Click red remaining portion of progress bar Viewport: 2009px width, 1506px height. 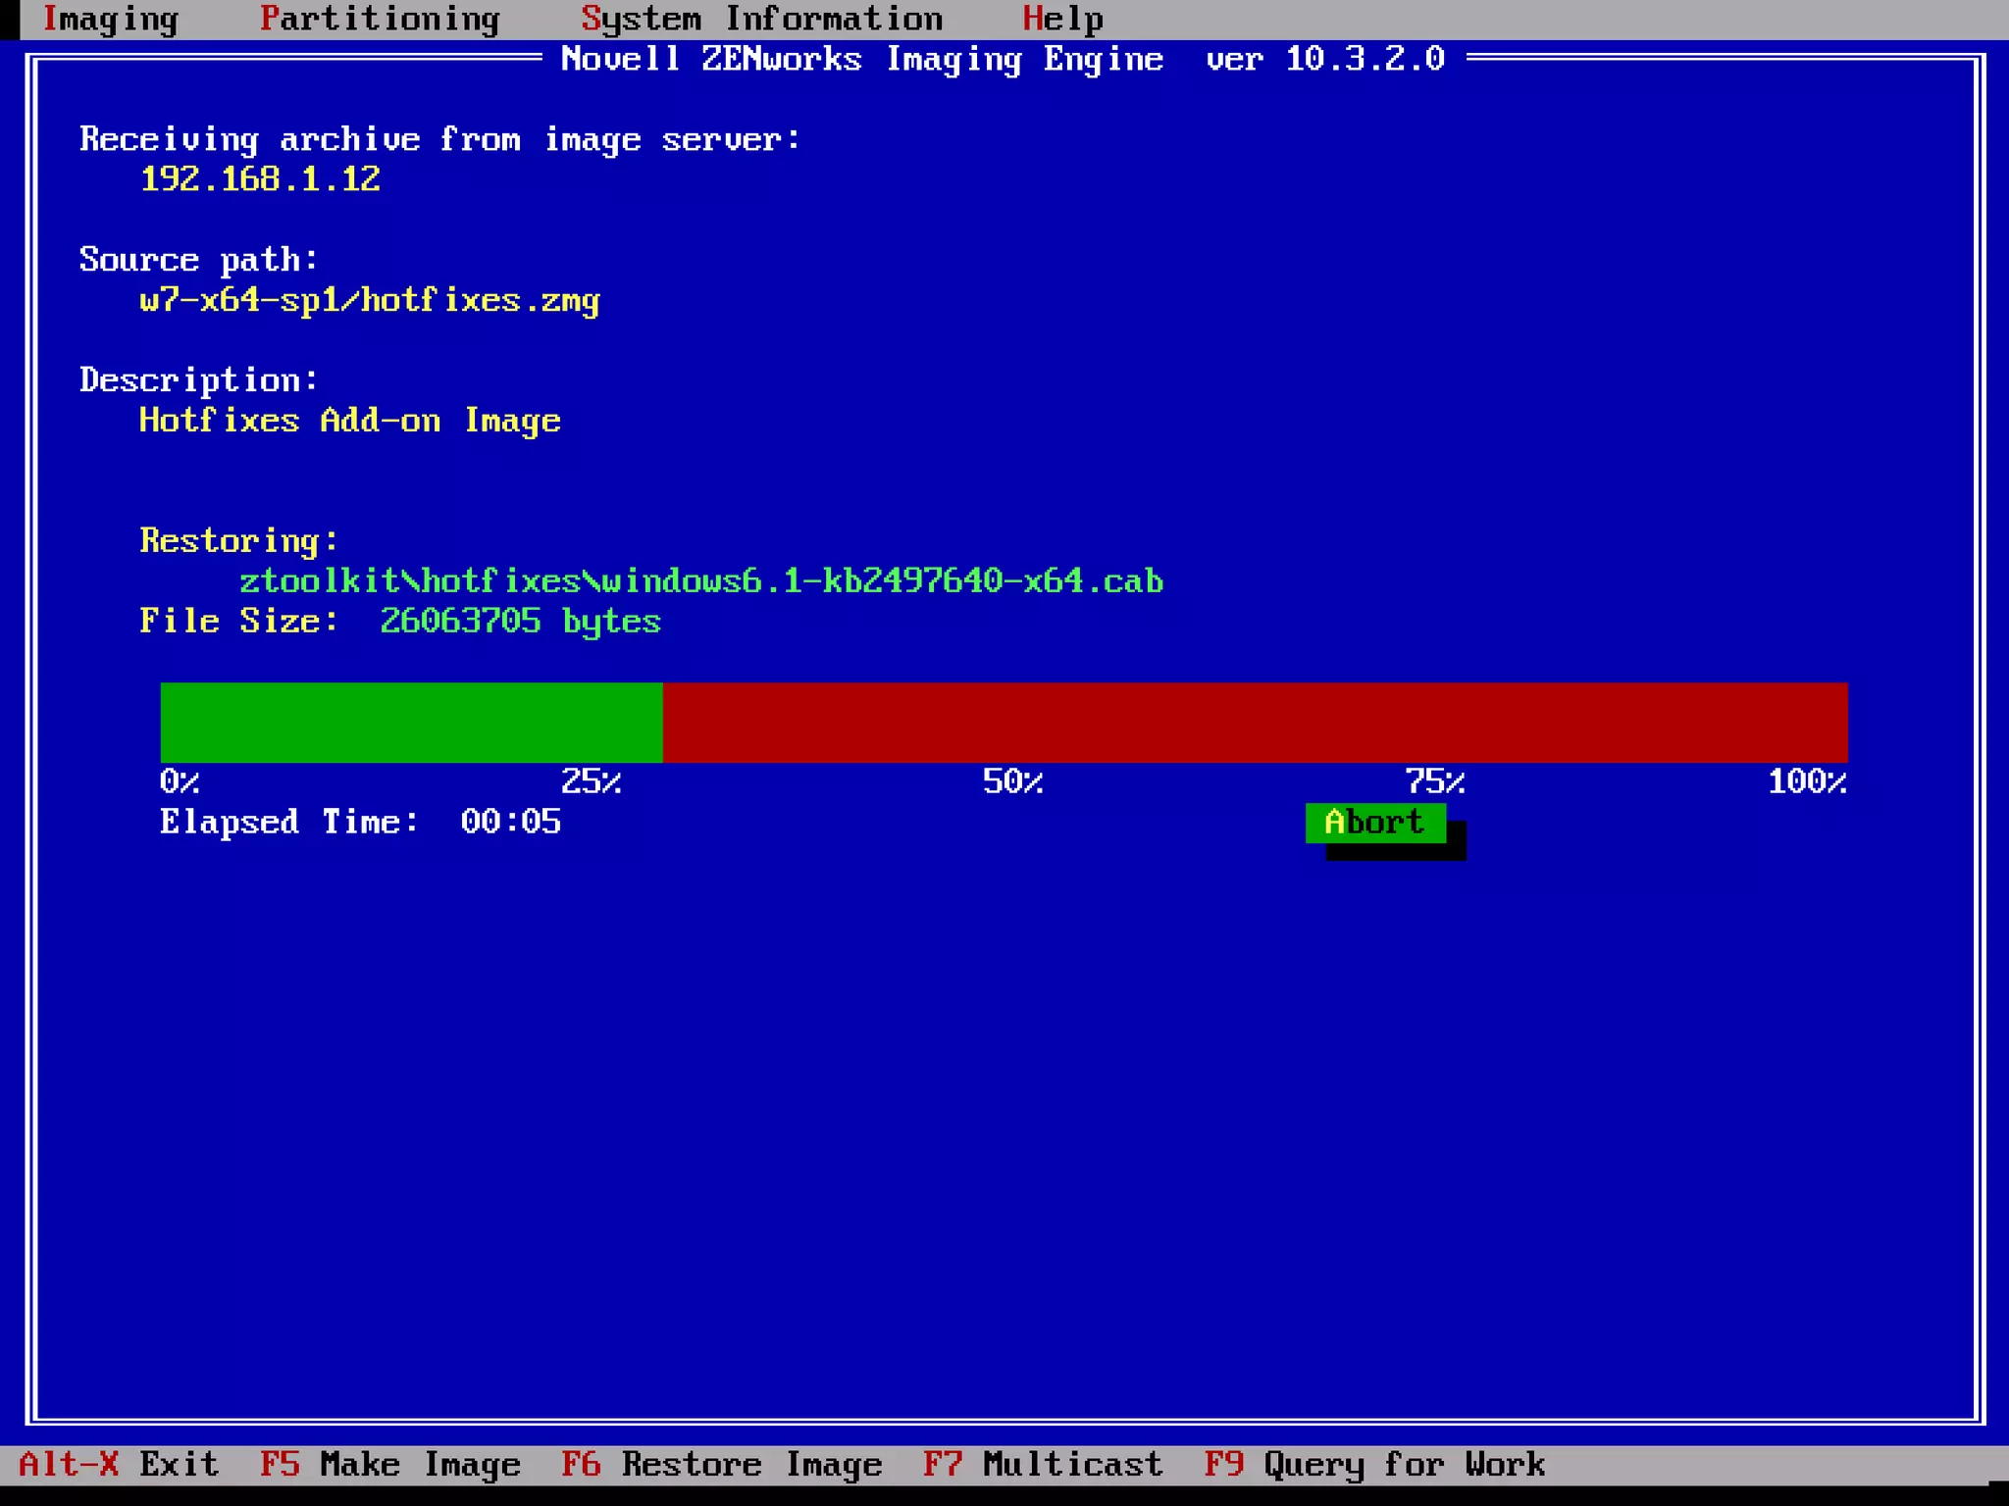1255,722
